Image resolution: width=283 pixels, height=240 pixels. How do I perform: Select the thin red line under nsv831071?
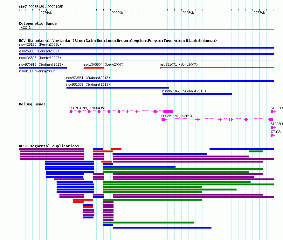tap(217, 68)
